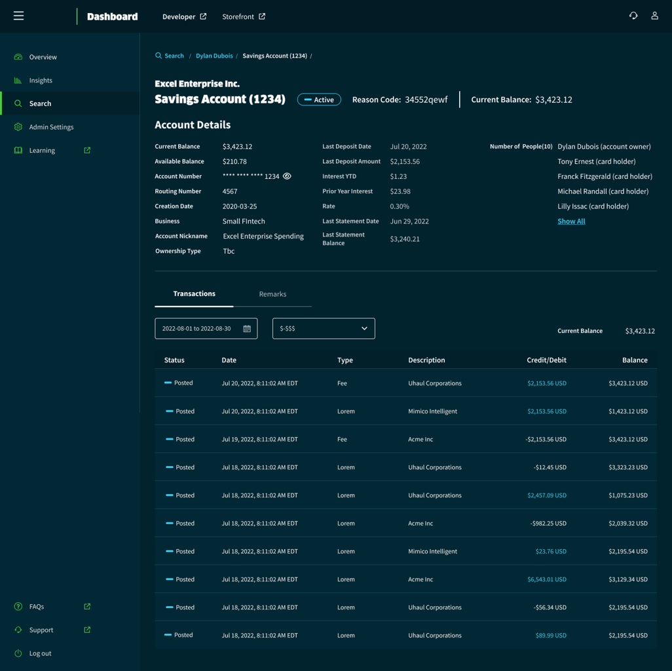Click the calendar icon in date field

(247, 329)
